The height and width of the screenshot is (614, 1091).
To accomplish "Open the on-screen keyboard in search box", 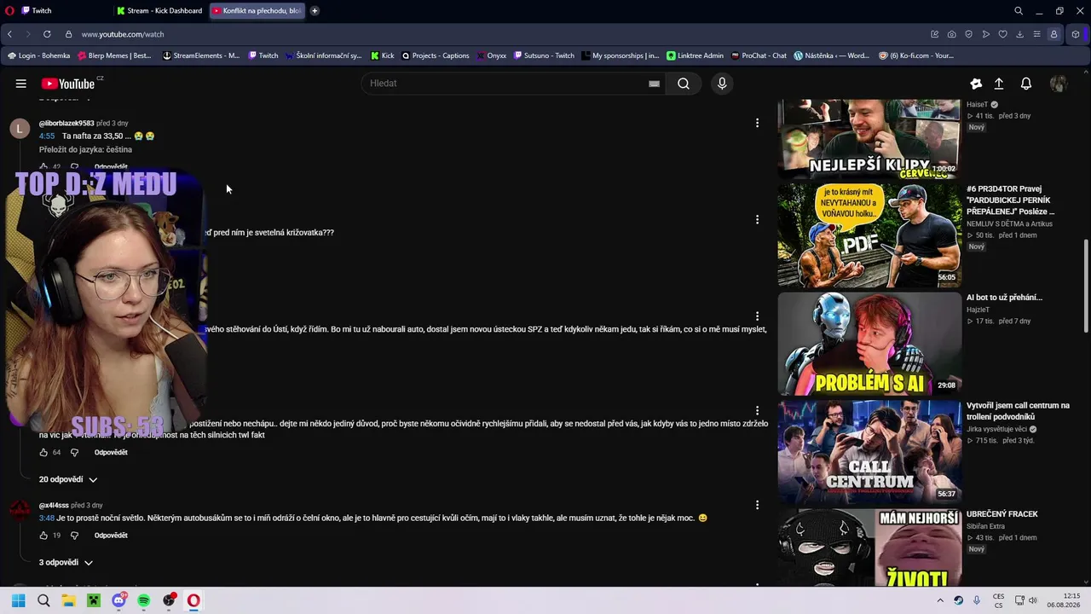I will (x=654, y=84).
